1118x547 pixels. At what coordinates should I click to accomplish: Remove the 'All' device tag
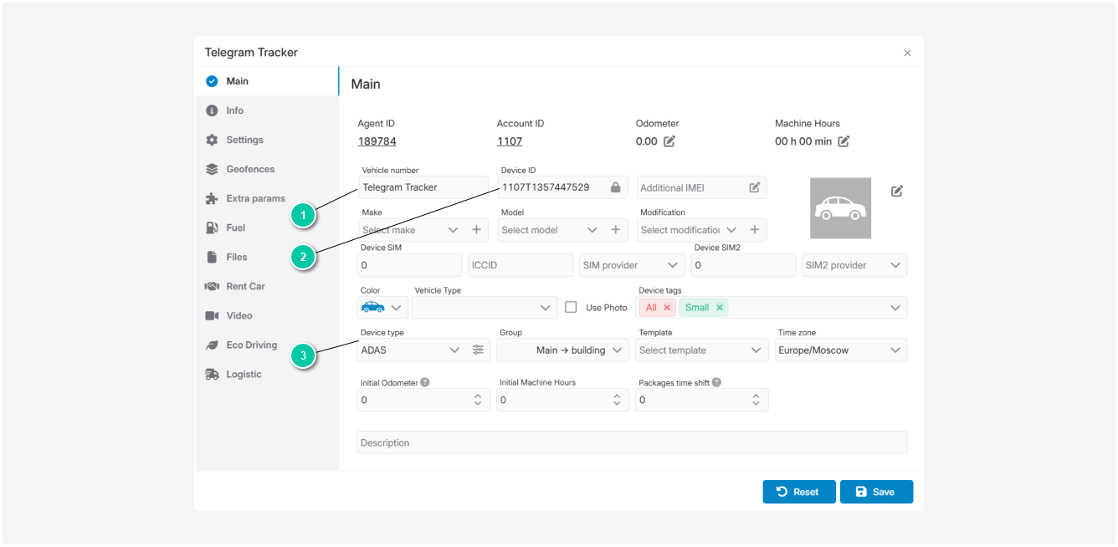tap(667, 308)
